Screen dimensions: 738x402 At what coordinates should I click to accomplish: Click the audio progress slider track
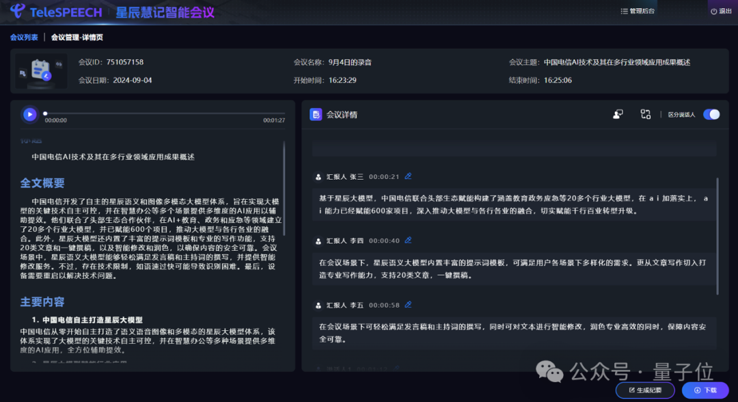[164, 113]
